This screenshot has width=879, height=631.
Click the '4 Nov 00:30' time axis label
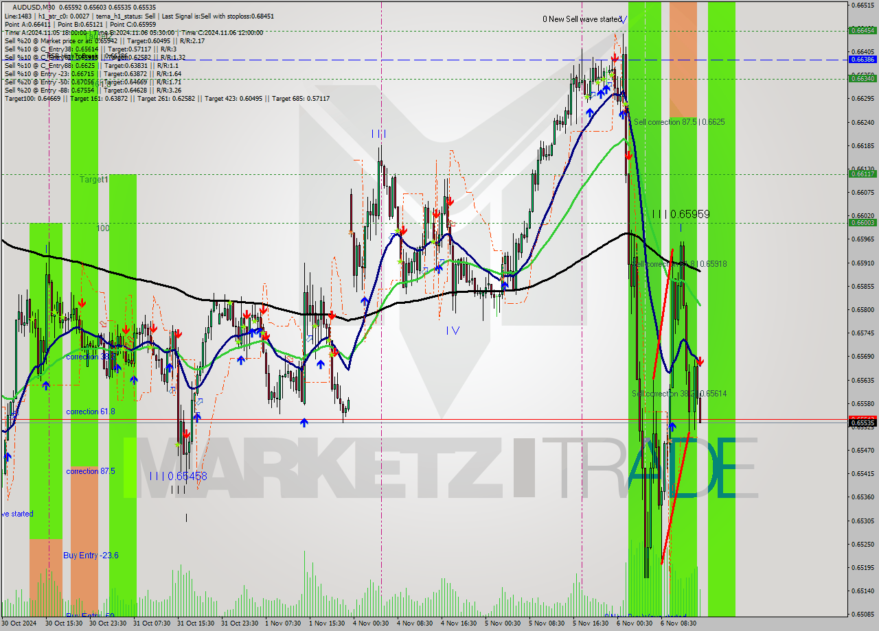click(371, 623)
